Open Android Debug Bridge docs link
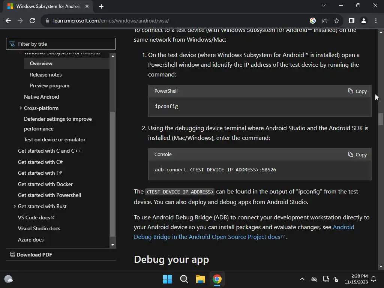This screenshot has height=288, width=384. (209, 237)
